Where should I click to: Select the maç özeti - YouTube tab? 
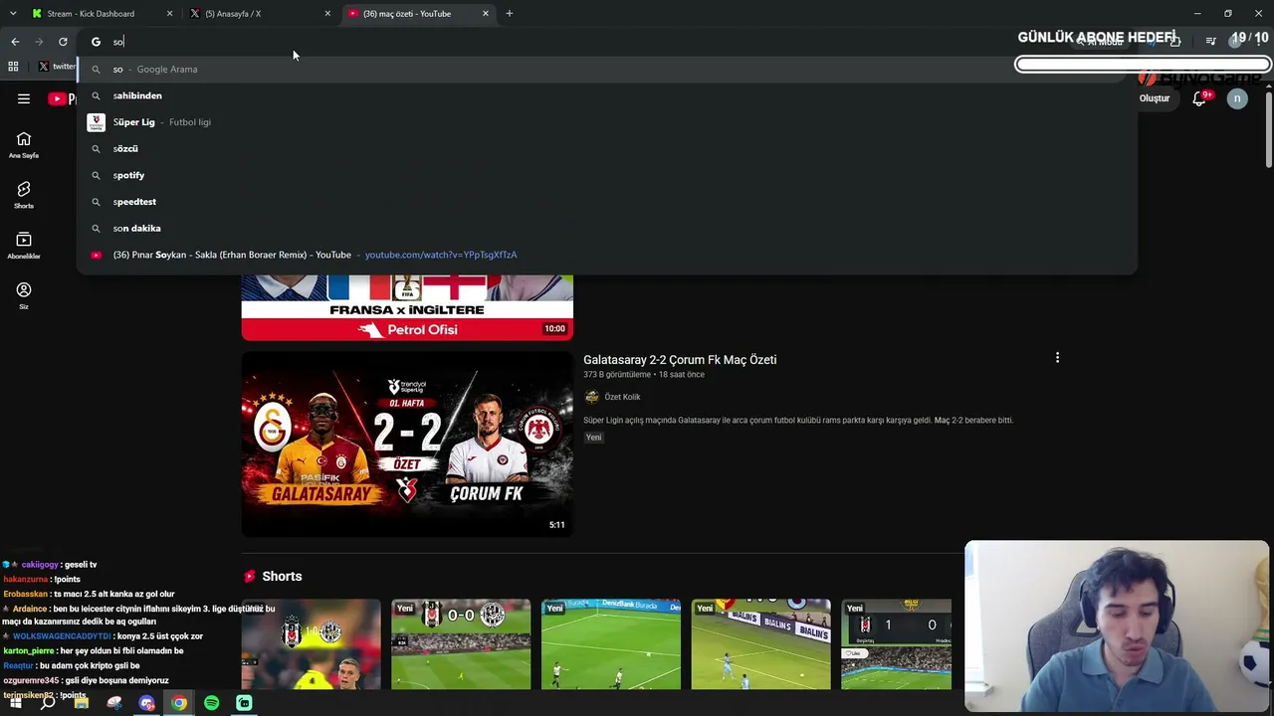[x=416, y=14]
